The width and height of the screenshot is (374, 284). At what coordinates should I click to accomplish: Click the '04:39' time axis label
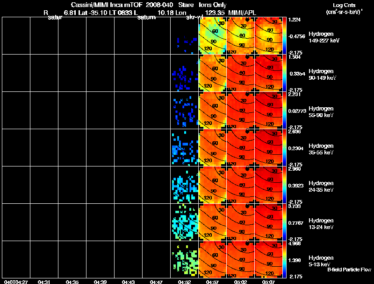pyautogui.click(x=100, y=282)
